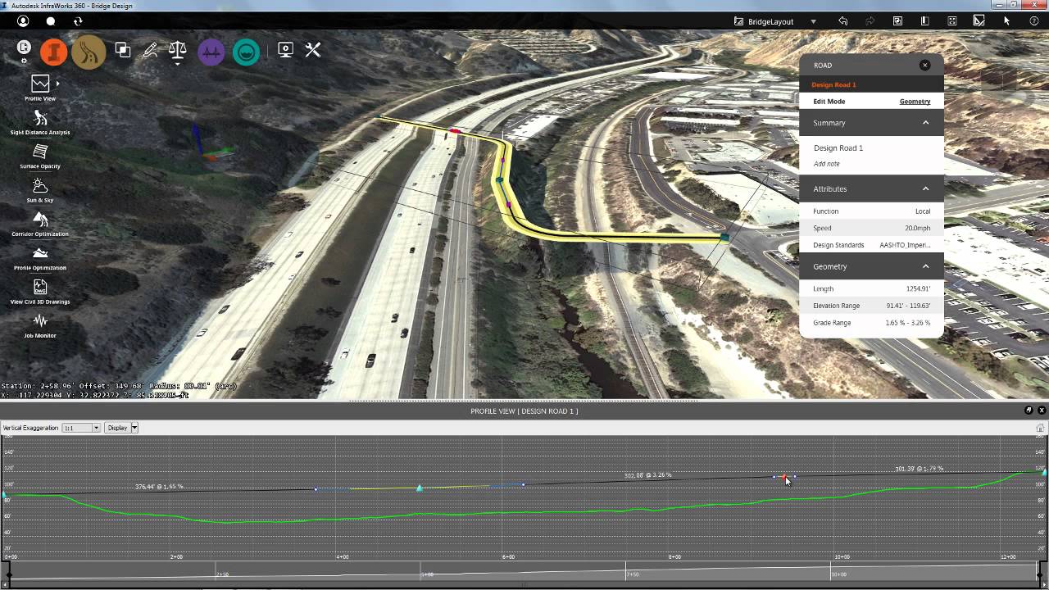This screenshot has height=590, width=1049.
Task: Open the help question mark icon
Action: 1034,21
